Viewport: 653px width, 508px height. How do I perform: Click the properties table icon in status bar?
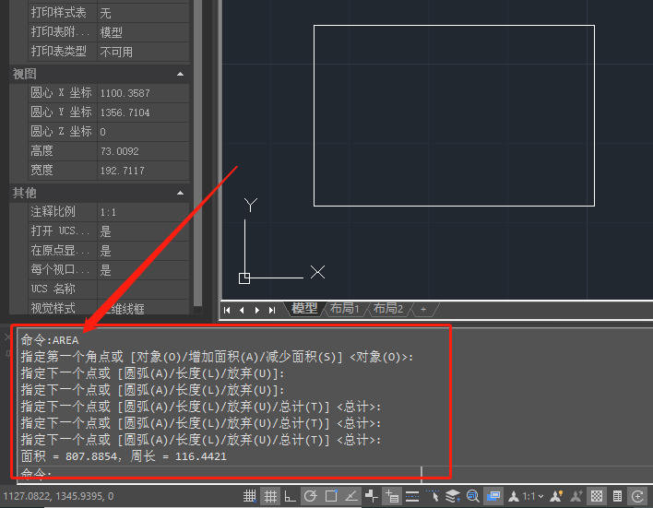tap(617, 496)
